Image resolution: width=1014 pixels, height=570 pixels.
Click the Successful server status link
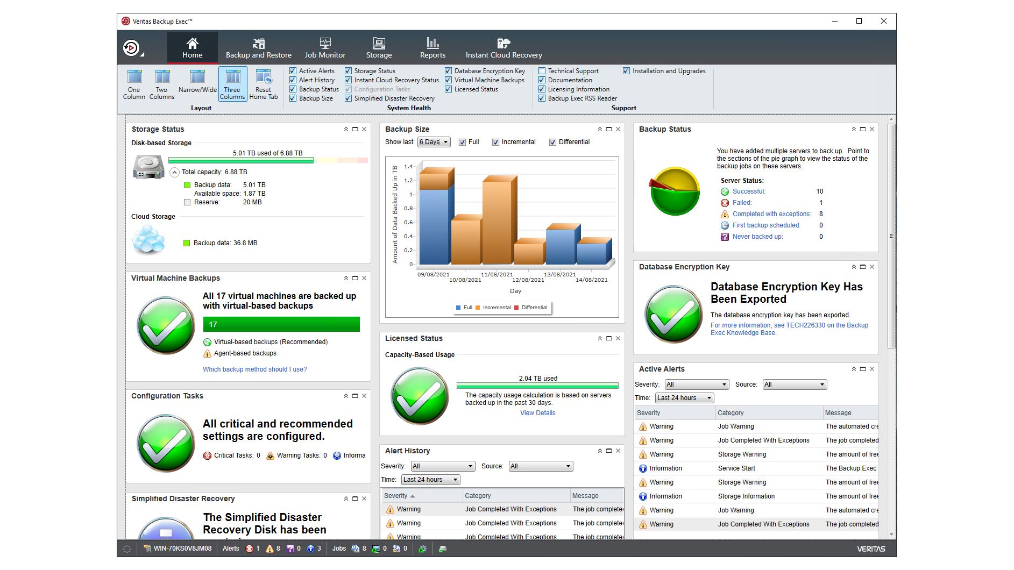749,191
